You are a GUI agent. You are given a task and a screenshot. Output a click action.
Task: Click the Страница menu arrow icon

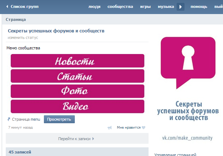9,119
